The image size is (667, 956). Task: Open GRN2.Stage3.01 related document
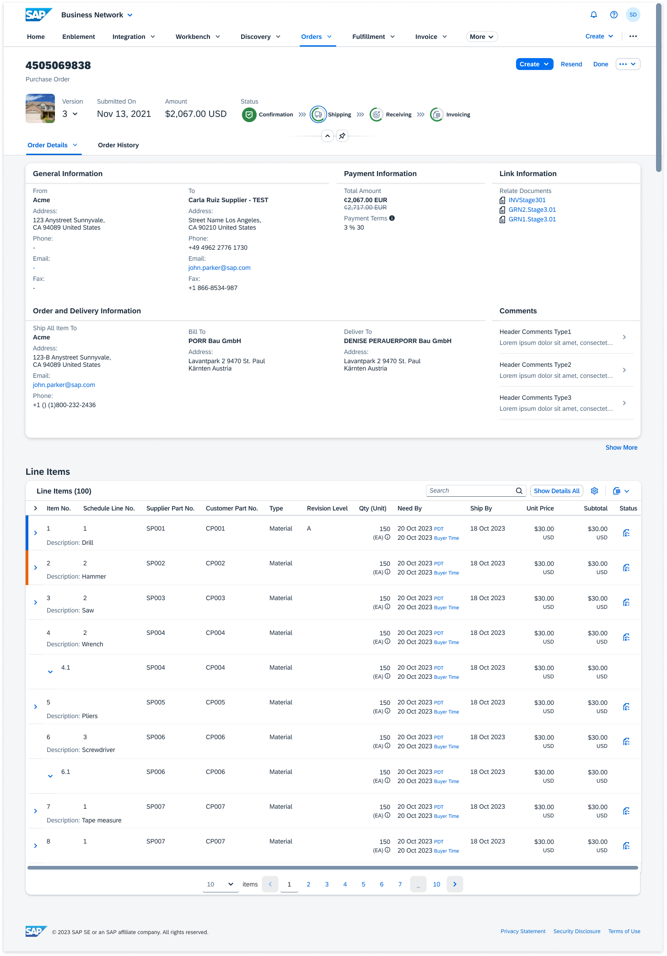pyautogui.click(x=532, y=209)
